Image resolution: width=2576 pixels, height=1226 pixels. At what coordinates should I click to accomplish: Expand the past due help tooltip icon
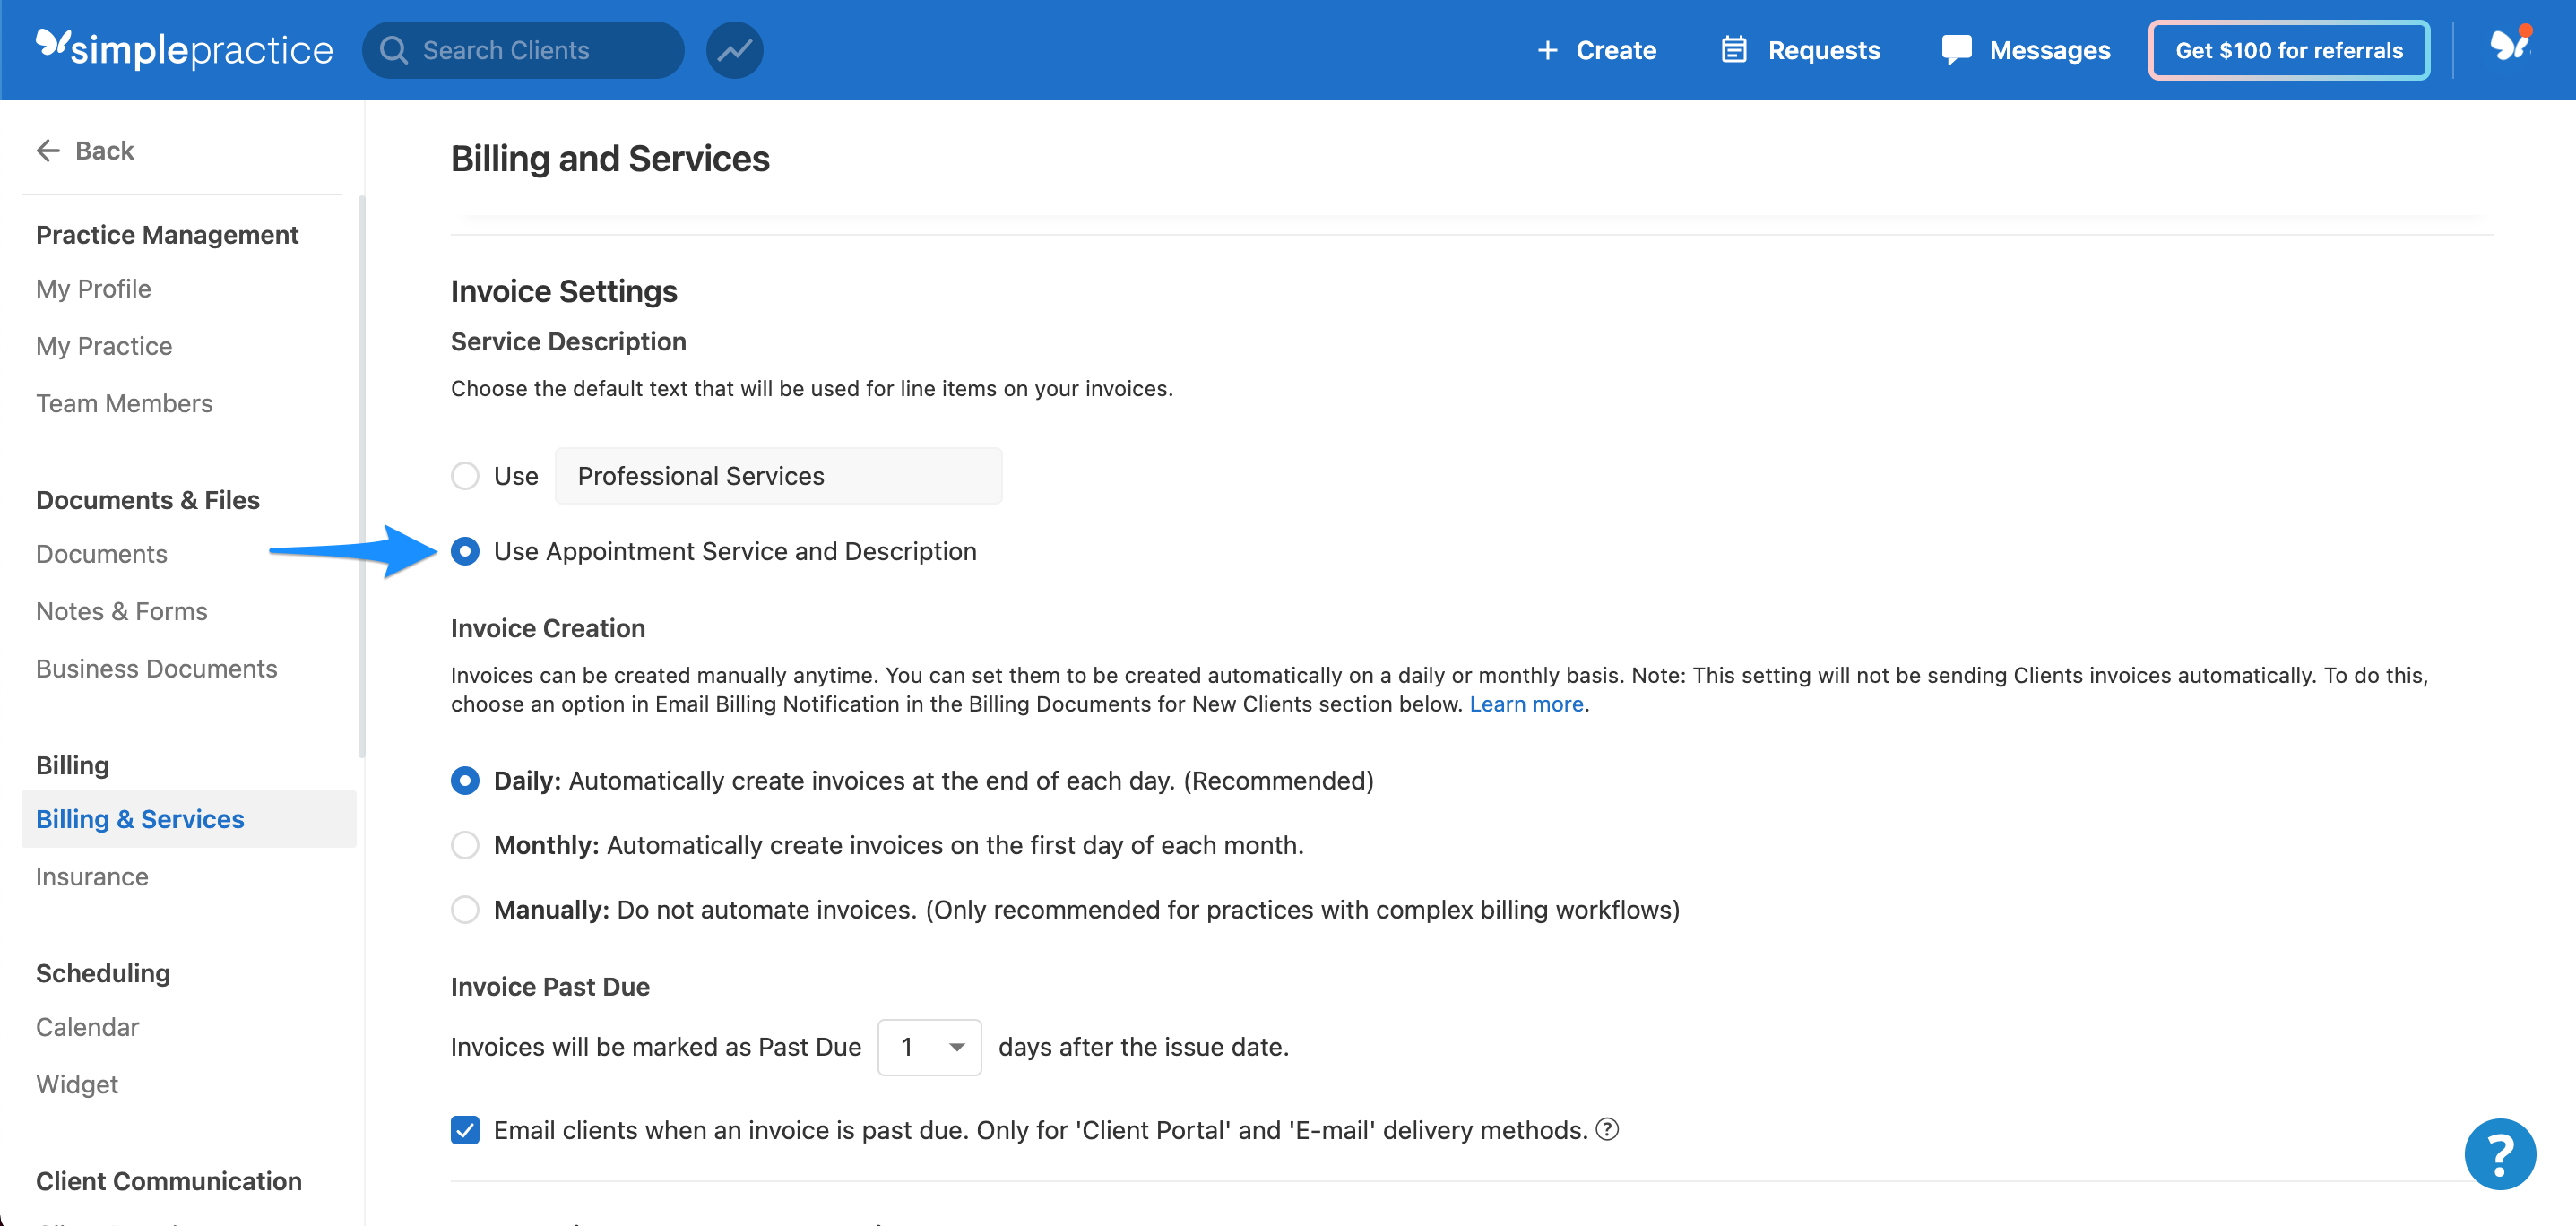click(1607, 1129)
